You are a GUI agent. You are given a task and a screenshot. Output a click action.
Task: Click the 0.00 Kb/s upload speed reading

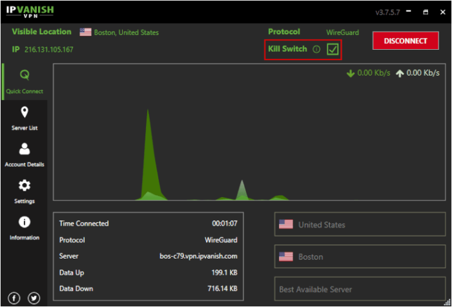[x=423, y=73]
